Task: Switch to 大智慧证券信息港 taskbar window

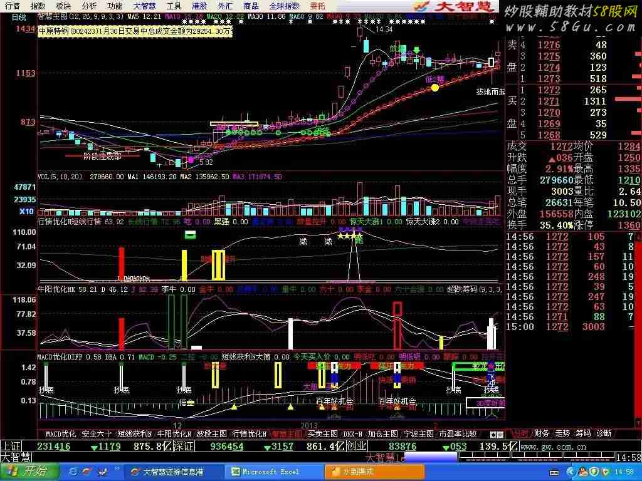Action: (x=176, y=472)
